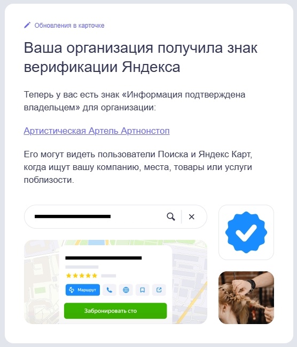Viewport: 297px width, 347px height.
Task: Click the route arrows icon inside Маршрут
Action: 72,290
